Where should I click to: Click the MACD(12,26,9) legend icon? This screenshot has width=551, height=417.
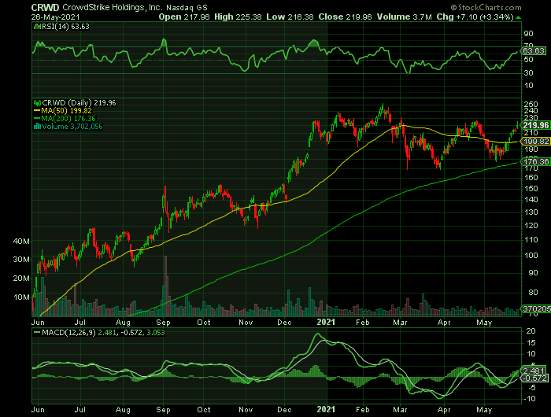coord(35,334)
